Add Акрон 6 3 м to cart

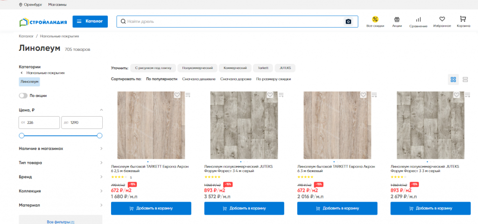(x=337, y=209)
